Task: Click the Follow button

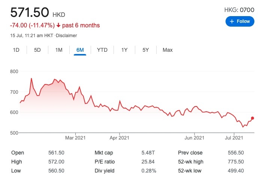Action: [240, 21]
